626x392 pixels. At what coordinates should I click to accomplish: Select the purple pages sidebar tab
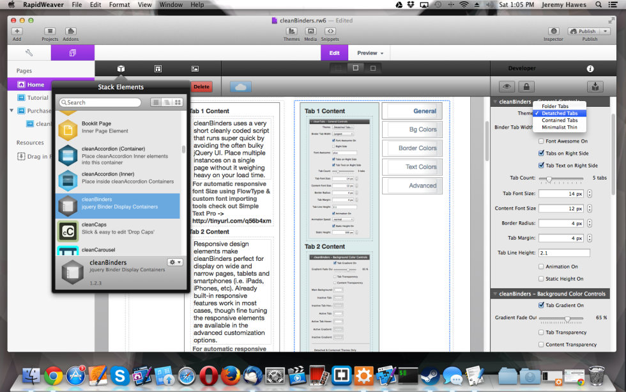73,52
